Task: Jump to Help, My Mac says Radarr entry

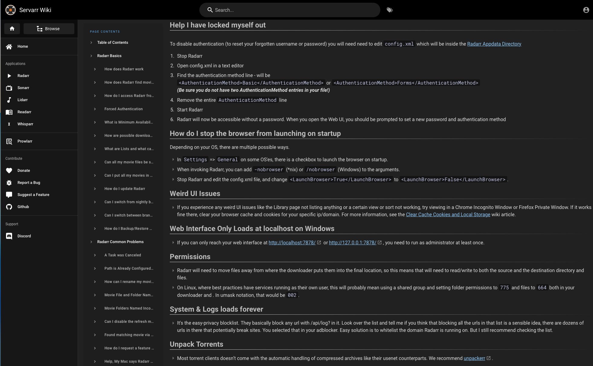Action: 129,361
